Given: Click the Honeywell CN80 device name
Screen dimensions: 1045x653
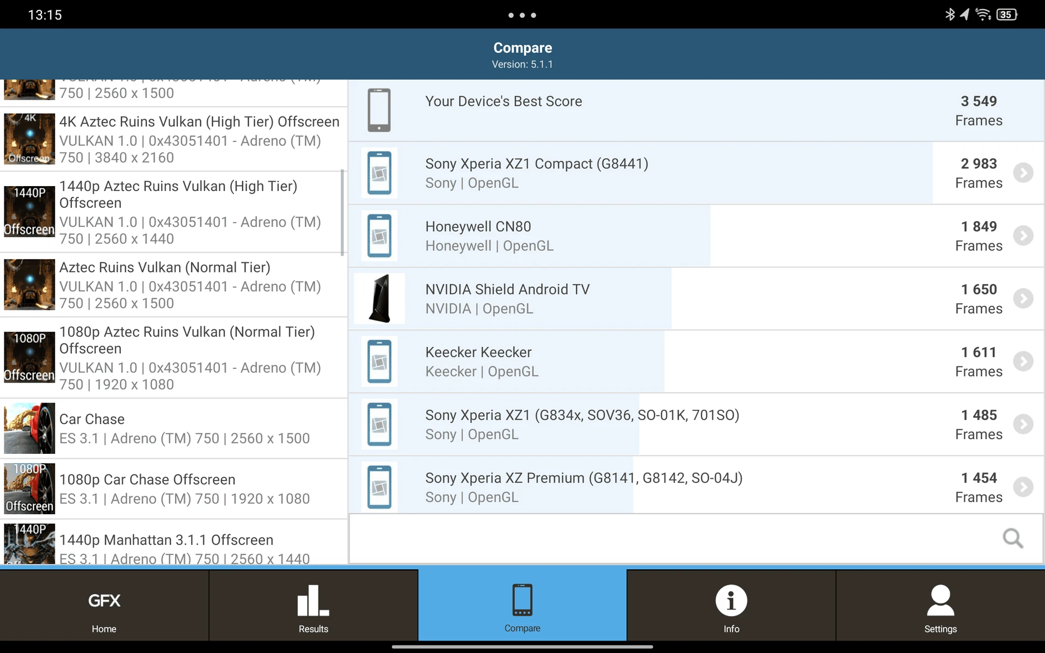Looking at the screenshot, I should pyautogui.click(x=478, y=226).
